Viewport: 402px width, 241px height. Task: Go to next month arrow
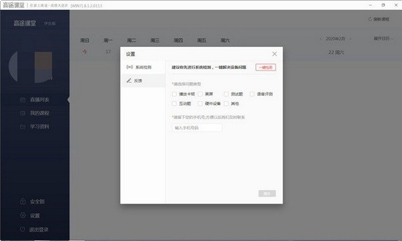[x=350, y=39]
